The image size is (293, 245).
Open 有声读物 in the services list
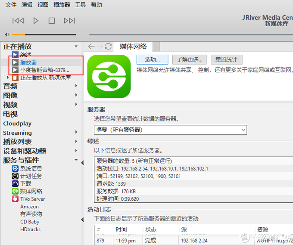pyautogui.click(x=31, y=214)
